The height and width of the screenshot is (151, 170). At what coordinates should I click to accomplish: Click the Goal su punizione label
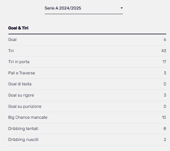tap(25, 106)
